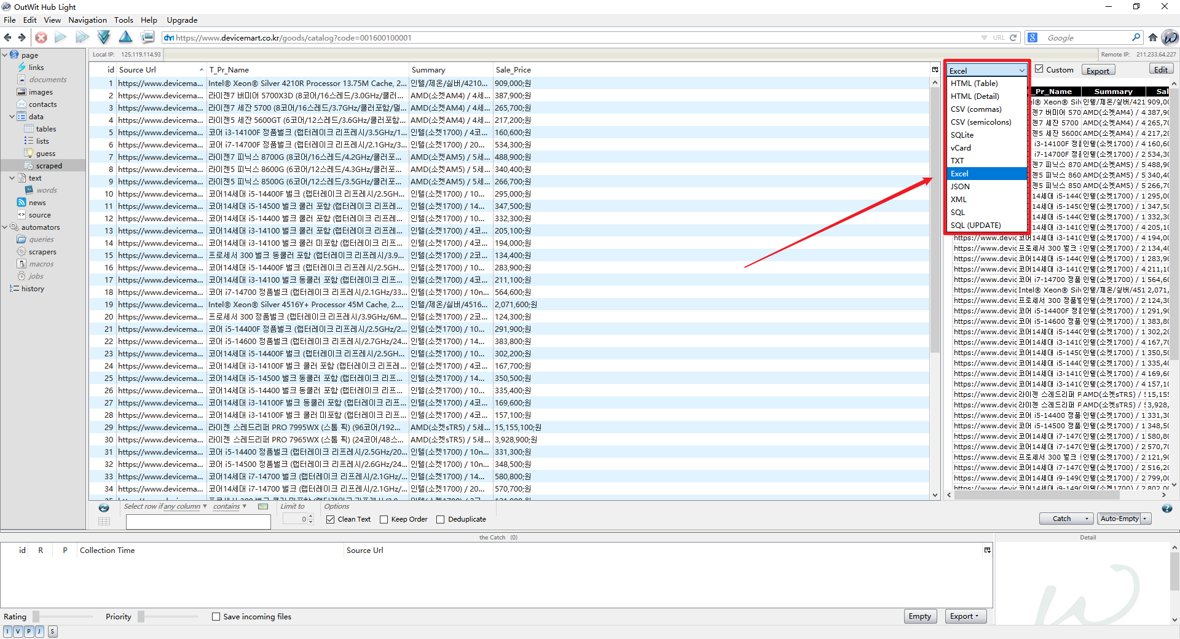Click the magnifier in the Google search box
The width and height of the screenshot is (1180, 639).
coord(1136,37)
